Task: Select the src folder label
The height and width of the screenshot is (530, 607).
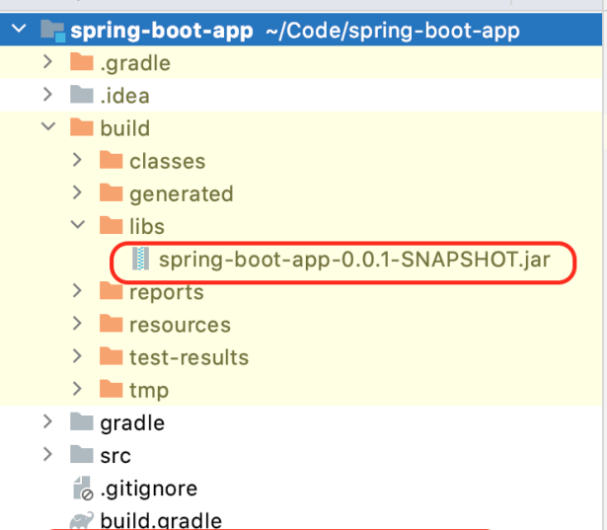Action: [x=115, y=456]
